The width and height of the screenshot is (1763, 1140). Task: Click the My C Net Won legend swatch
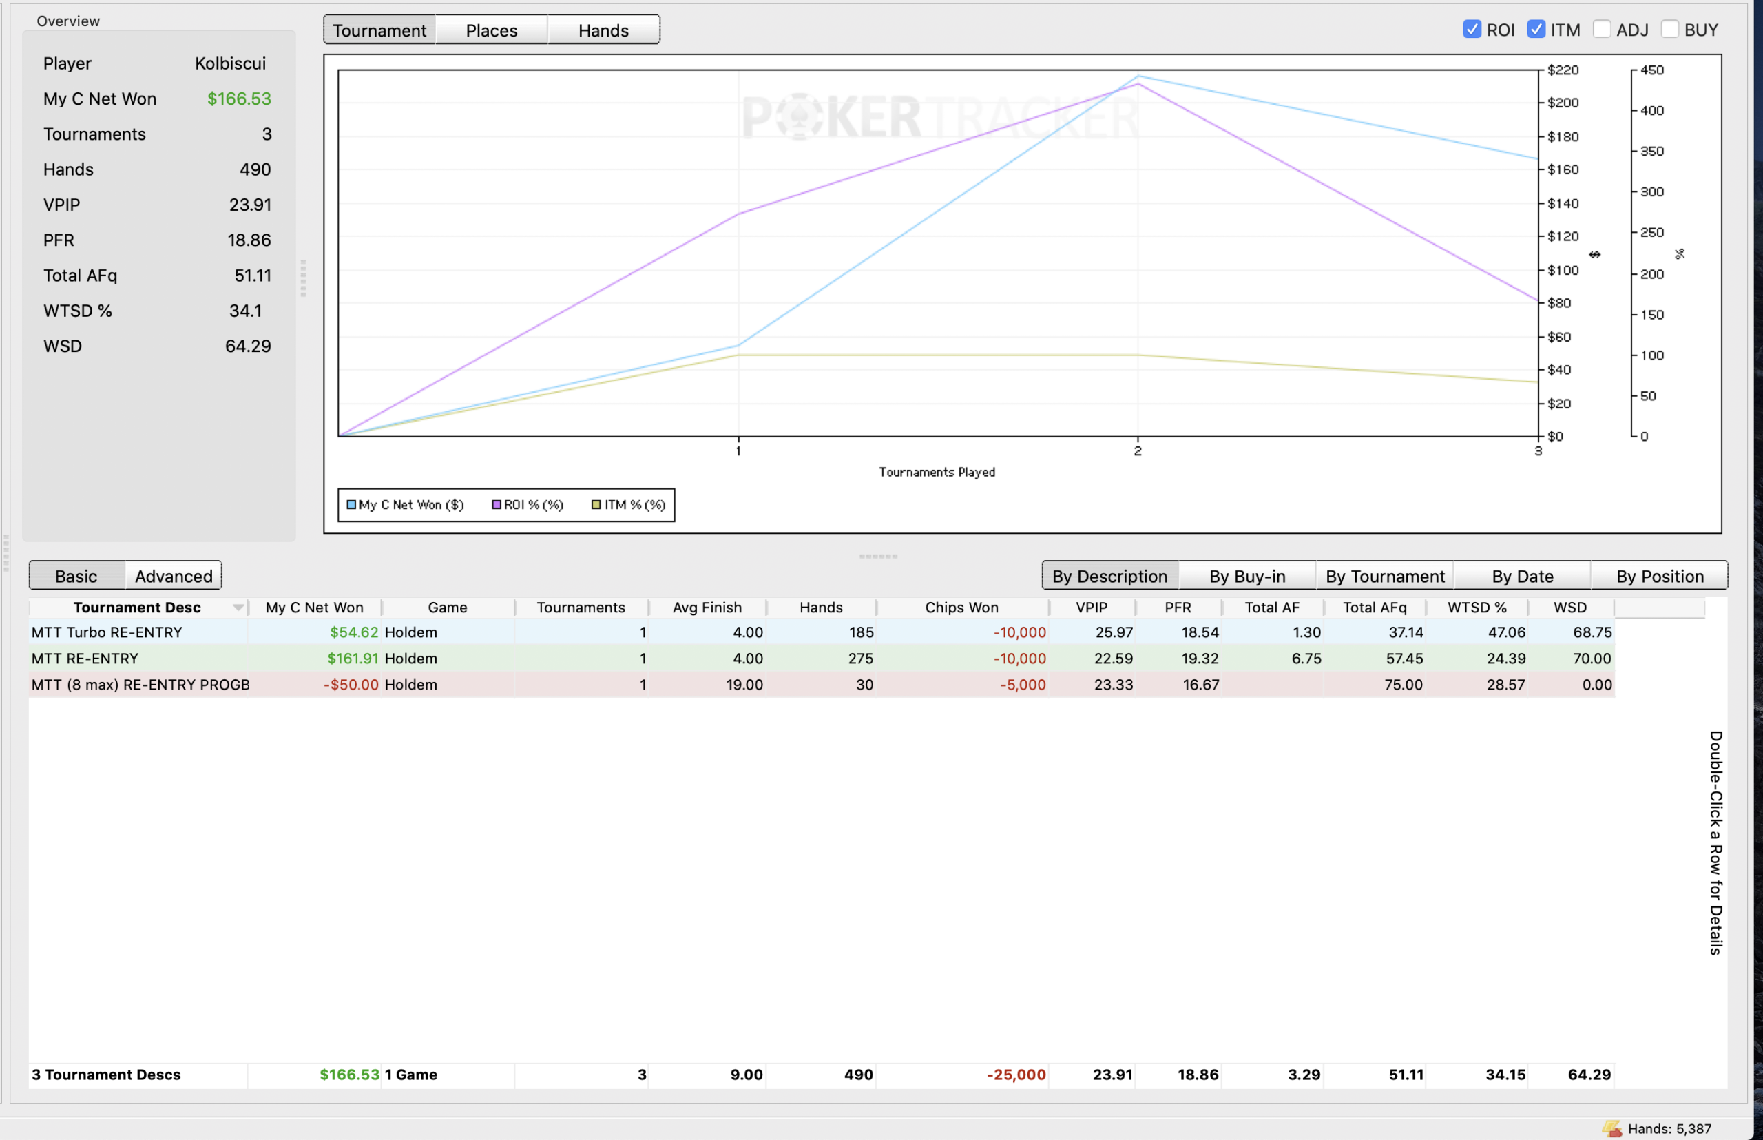[x=351, y=505]
